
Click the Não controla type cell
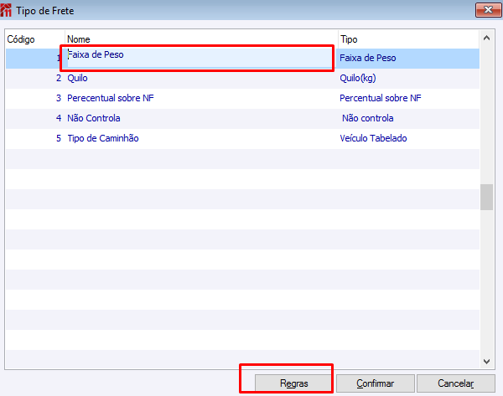pos(409,118)
